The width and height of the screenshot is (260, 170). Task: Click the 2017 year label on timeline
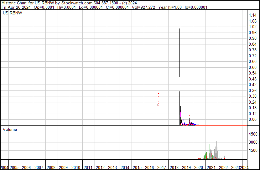coord(162,167)
